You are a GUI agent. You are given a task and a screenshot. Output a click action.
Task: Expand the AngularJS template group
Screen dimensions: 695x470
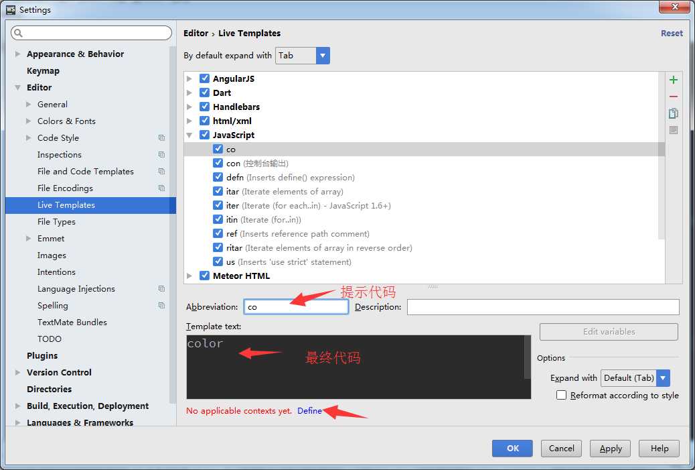coord(189,78)
